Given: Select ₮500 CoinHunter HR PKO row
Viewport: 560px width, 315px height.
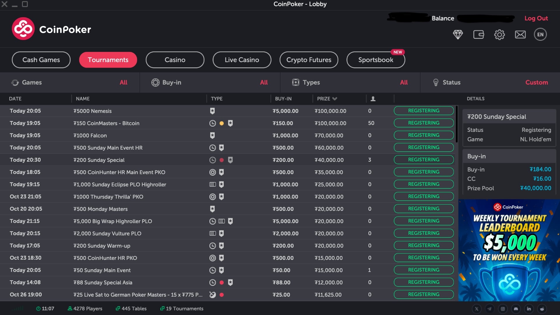Looking at the screenshot, I should [x=228, y=258].
